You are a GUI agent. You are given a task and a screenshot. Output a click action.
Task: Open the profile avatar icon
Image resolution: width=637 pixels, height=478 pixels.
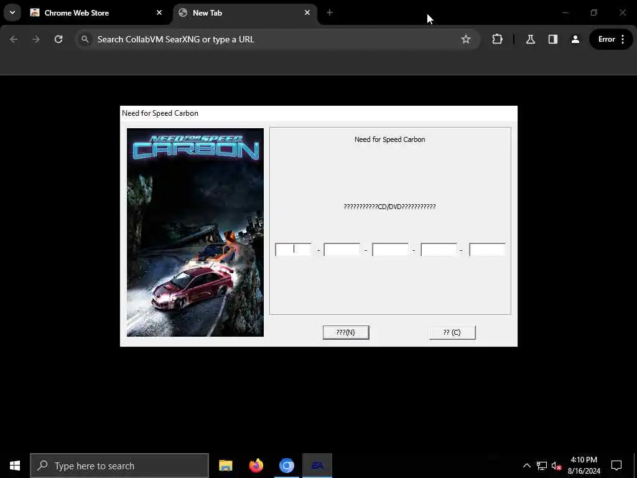(575, 39)
